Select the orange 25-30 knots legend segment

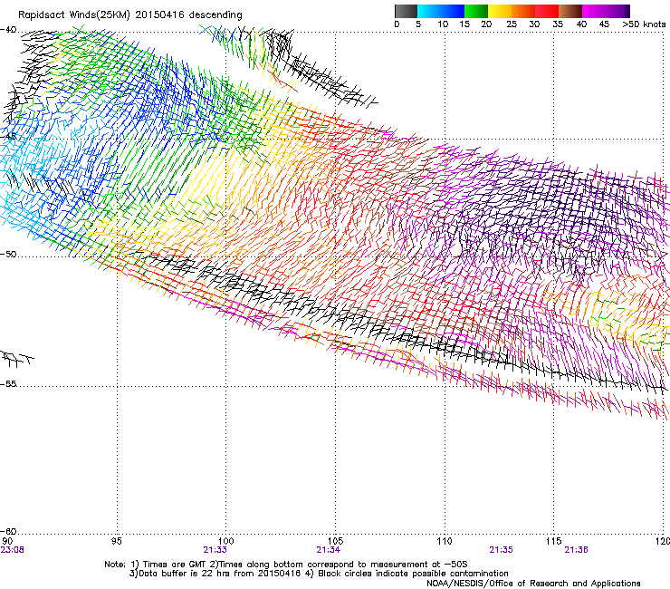523,11
